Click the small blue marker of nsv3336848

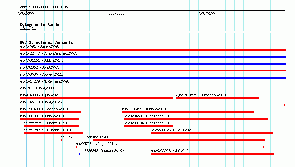click(79, 154)
